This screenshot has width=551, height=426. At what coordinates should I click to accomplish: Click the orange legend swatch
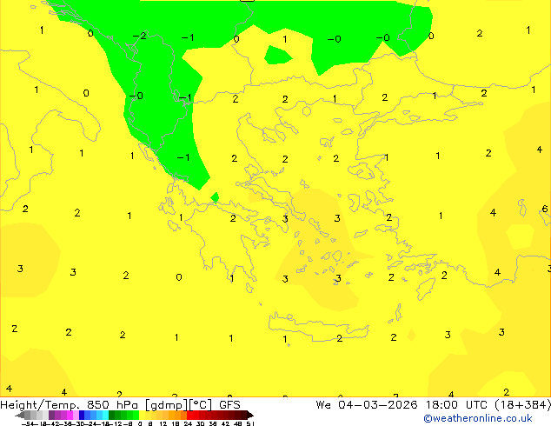pyautogui.click(x=177, y=415)
